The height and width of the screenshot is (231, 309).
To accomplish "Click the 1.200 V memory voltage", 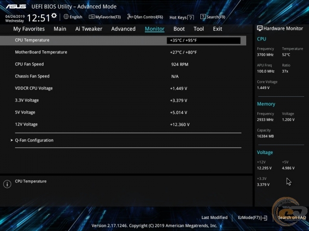I will (x=288, y=120).
